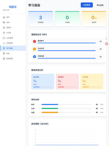Click the blue trend line in chart
The image size is (109, 146).
click(67, 145)
